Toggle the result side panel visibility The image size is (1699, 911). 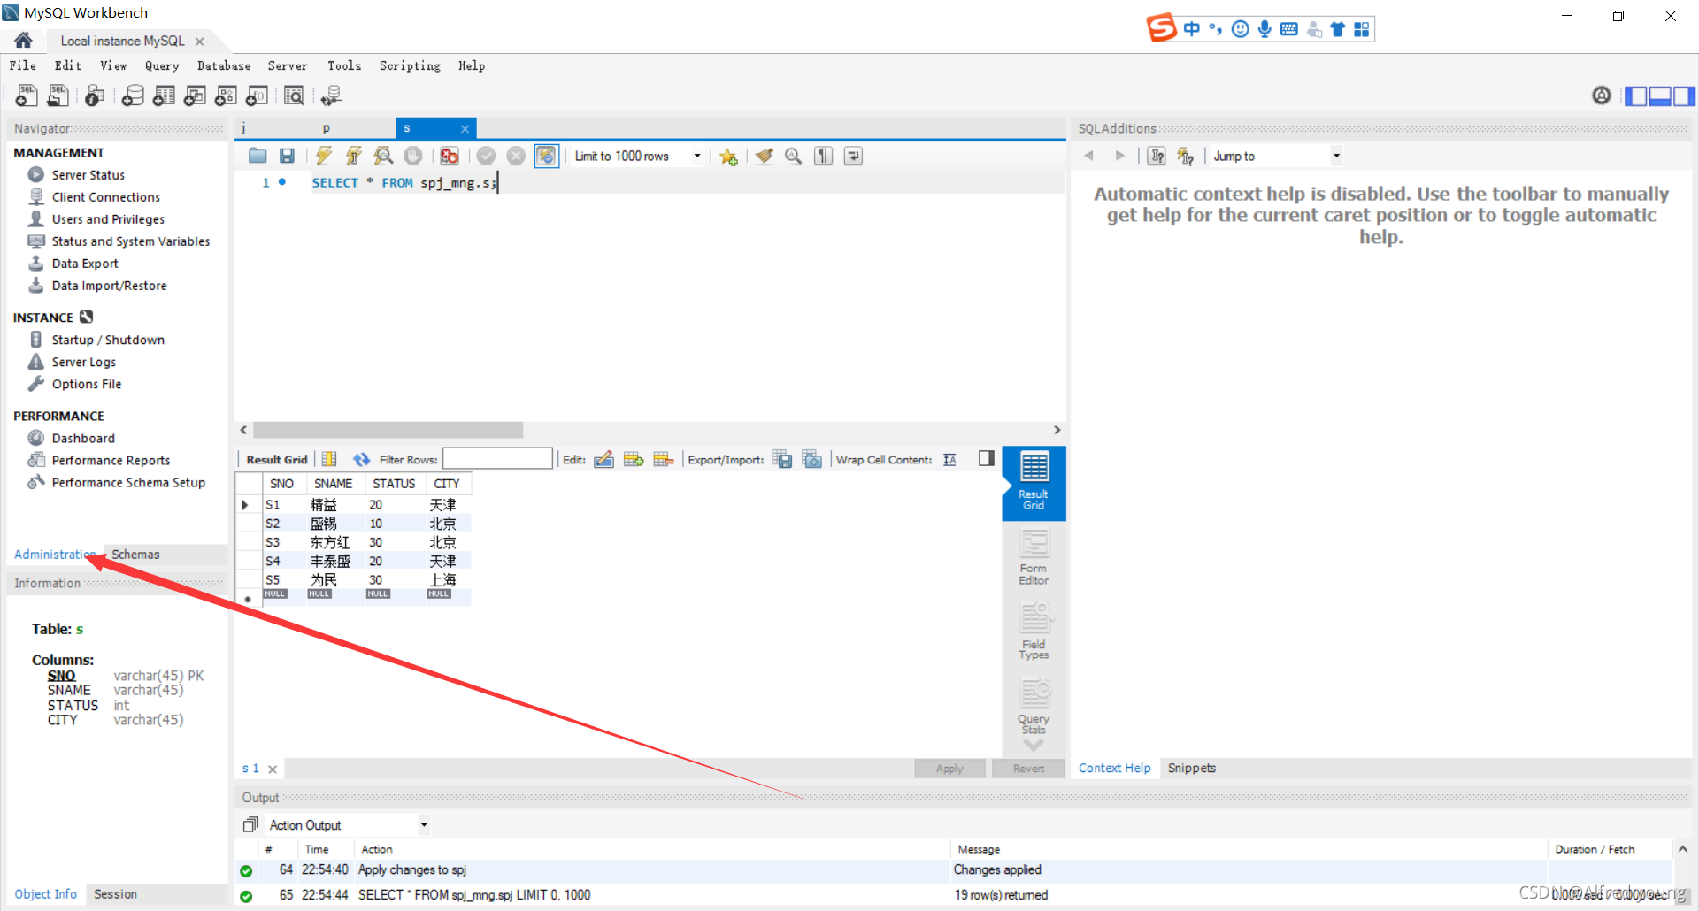pyautogui.click(x=987, y=458)
